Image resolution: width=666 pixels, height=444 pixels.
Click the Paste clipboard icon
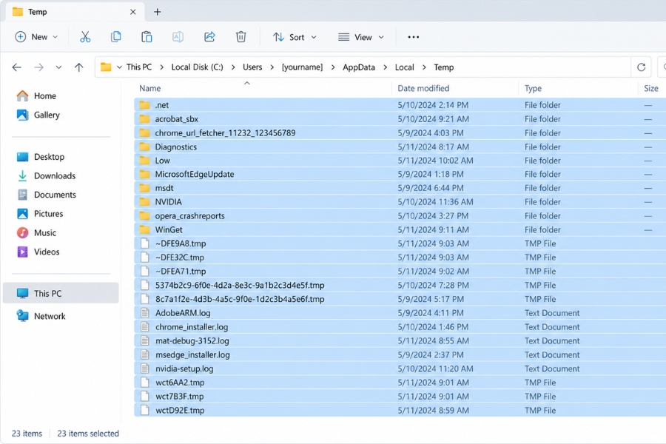(x=147, y=37)
